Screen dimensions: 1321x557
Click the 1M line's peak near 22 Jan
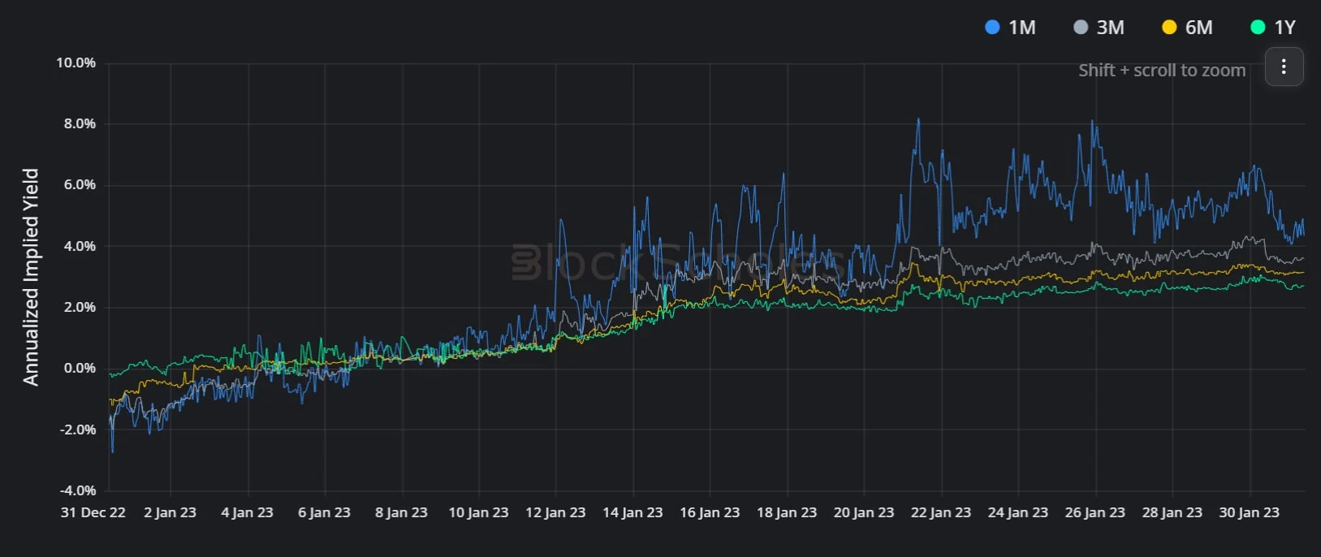[918, 120]
